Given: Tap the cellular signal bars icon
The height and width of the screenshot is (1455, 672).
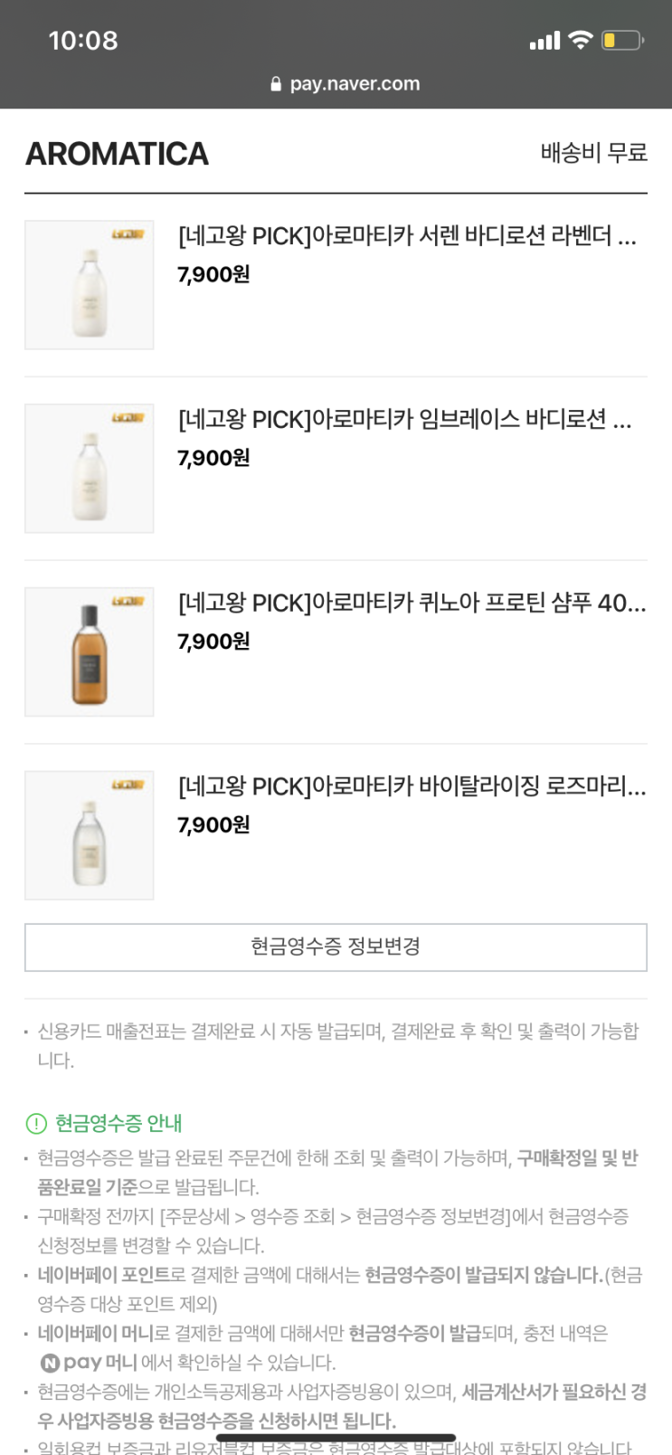Looking at the screenshot, I should (x=544, y=42).
